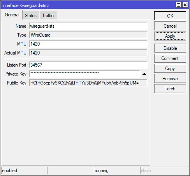Add a Comment to the interface

170,58
